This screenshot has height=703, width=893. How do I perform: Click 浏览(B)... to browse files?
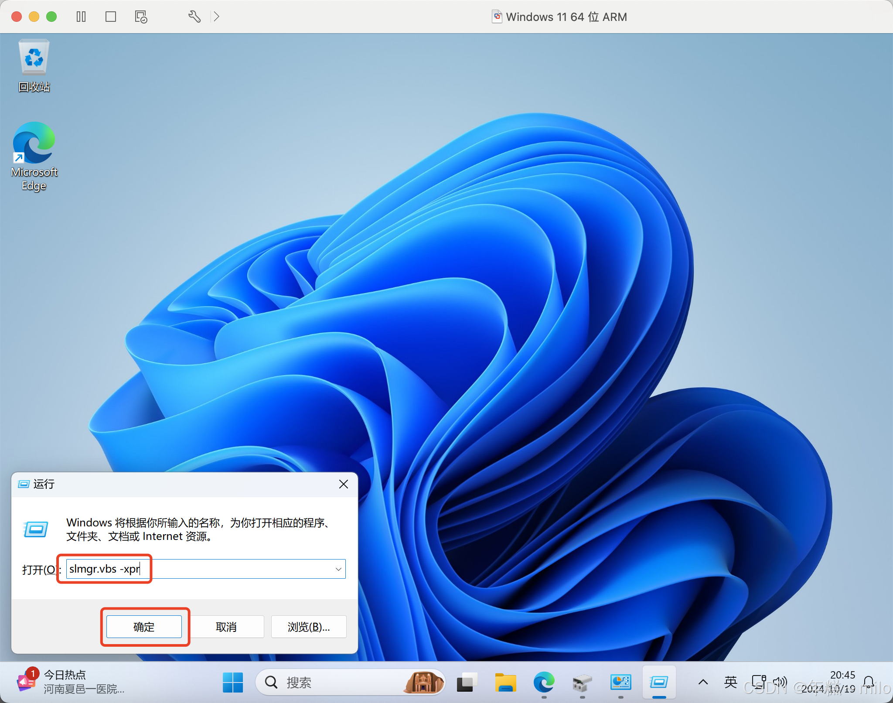pyautogui.click(x=309, y=627)
